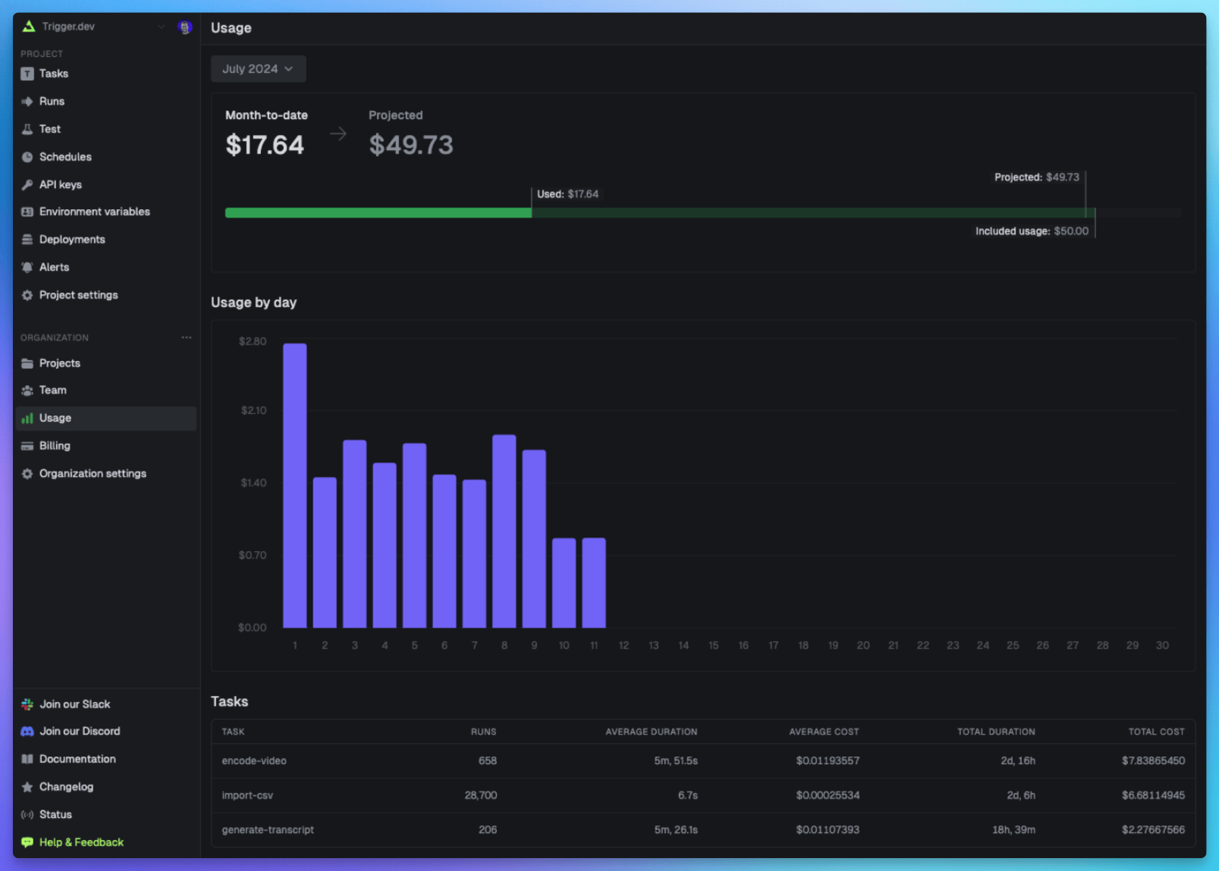This screenshot has width=1219, height=871.
Task: Navigate to the Projects page
Action: point(59,363)
